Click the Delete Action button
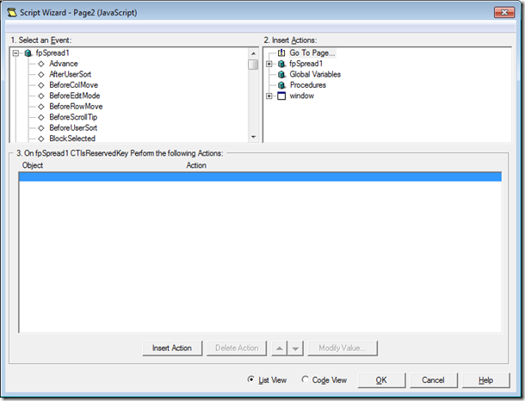525x401 pixels. pos(237,349)
